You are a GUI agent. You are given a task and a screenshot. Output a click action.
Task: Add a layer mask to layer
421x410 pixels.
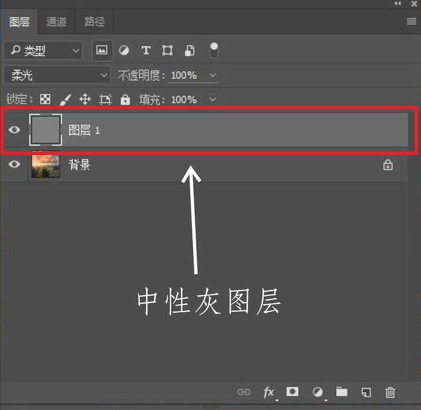point(293,392)
